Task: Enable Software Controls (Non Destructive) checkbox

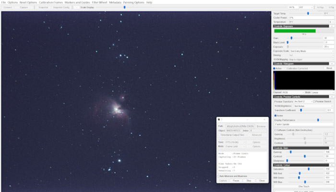Action: [275, 130]
